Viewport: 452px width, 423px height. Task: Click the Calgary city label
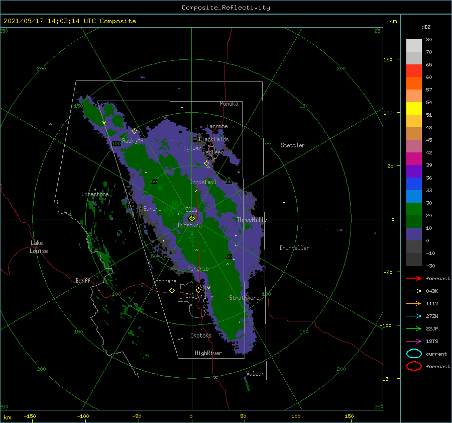(x=196, y=296)
